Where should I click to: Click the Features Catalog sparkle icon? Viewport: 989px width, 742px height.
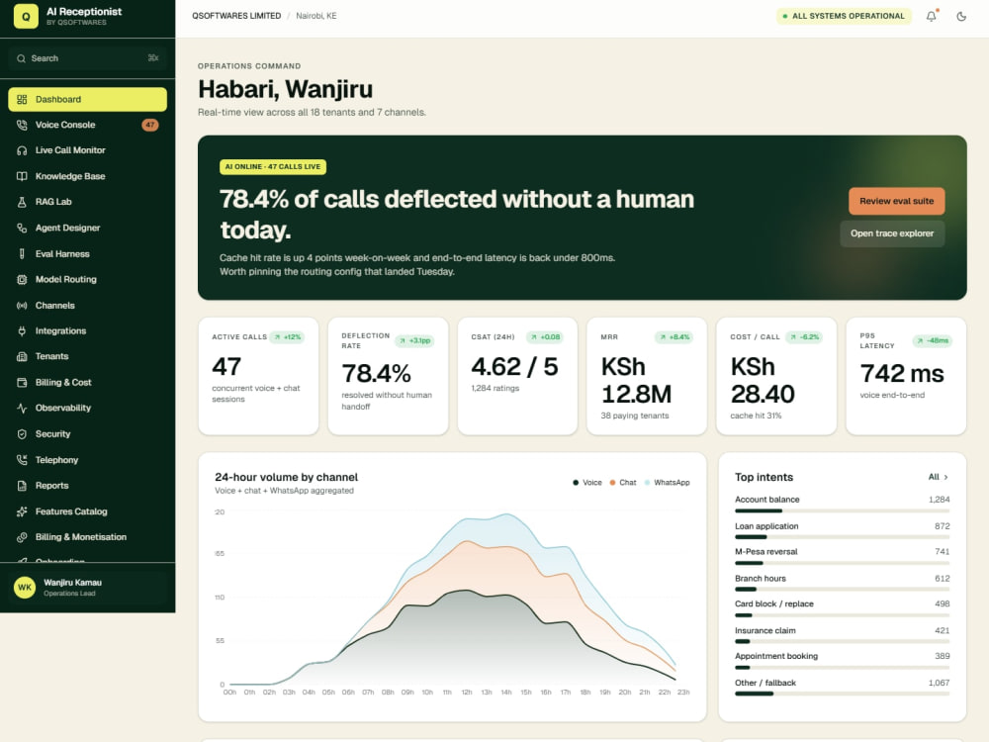[22, 511]
